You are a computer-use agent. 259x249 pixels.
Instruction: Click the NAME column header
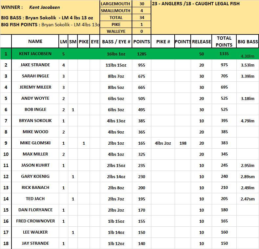point(35,41)
